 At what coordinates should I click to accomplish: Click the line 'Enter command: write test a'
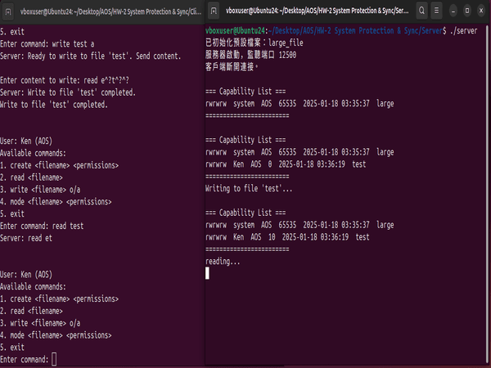click(x=47, y=44)
